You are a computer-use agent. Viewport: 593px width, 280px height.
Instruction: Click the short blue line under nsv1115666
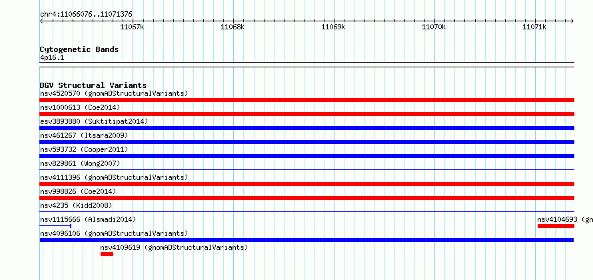click(x=55, y=226)
